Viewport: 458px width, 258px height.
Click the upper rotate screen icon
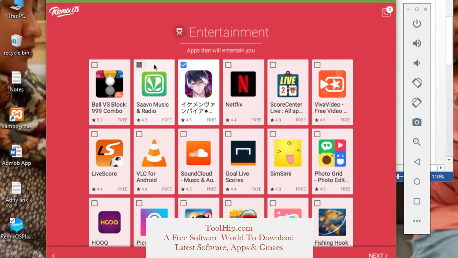417,83
